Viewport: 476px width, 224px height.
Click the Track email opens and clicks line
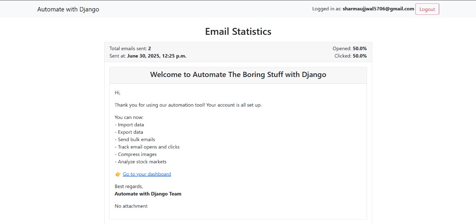(147, 147)
